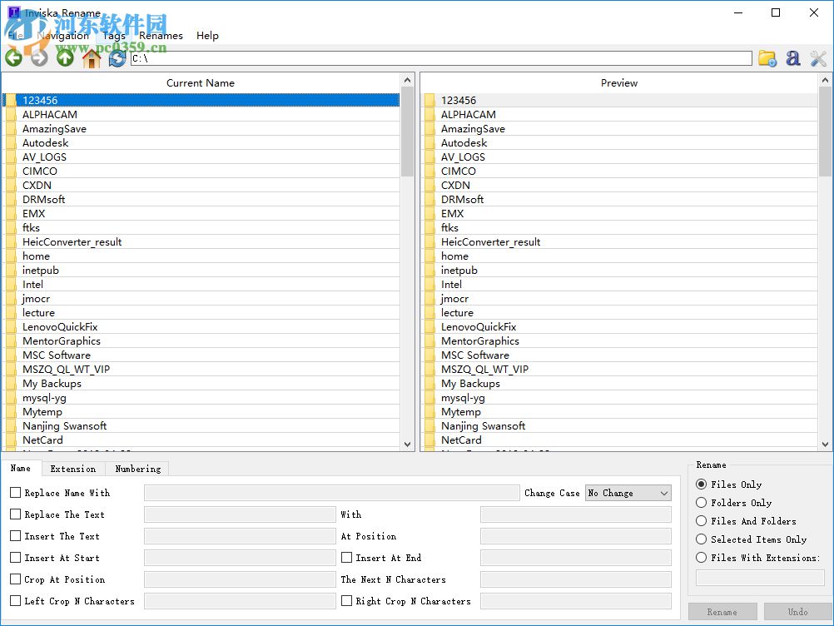Image resolution: width=834 pixels, height=626 pixels.
Task: Click the Rename button
Action: (722, 612)
